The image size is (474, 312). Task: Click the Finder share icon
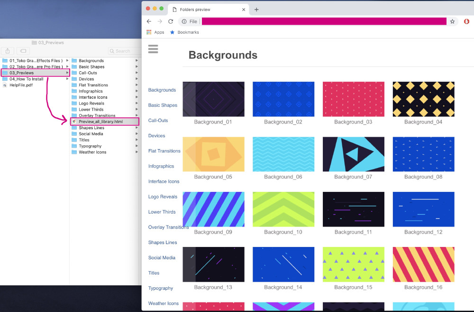tap(8, 51)
